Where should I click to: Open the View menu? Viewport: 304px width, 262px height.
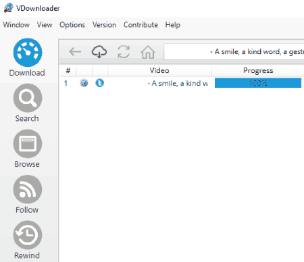pyautogui.click(x=45, y=25)
